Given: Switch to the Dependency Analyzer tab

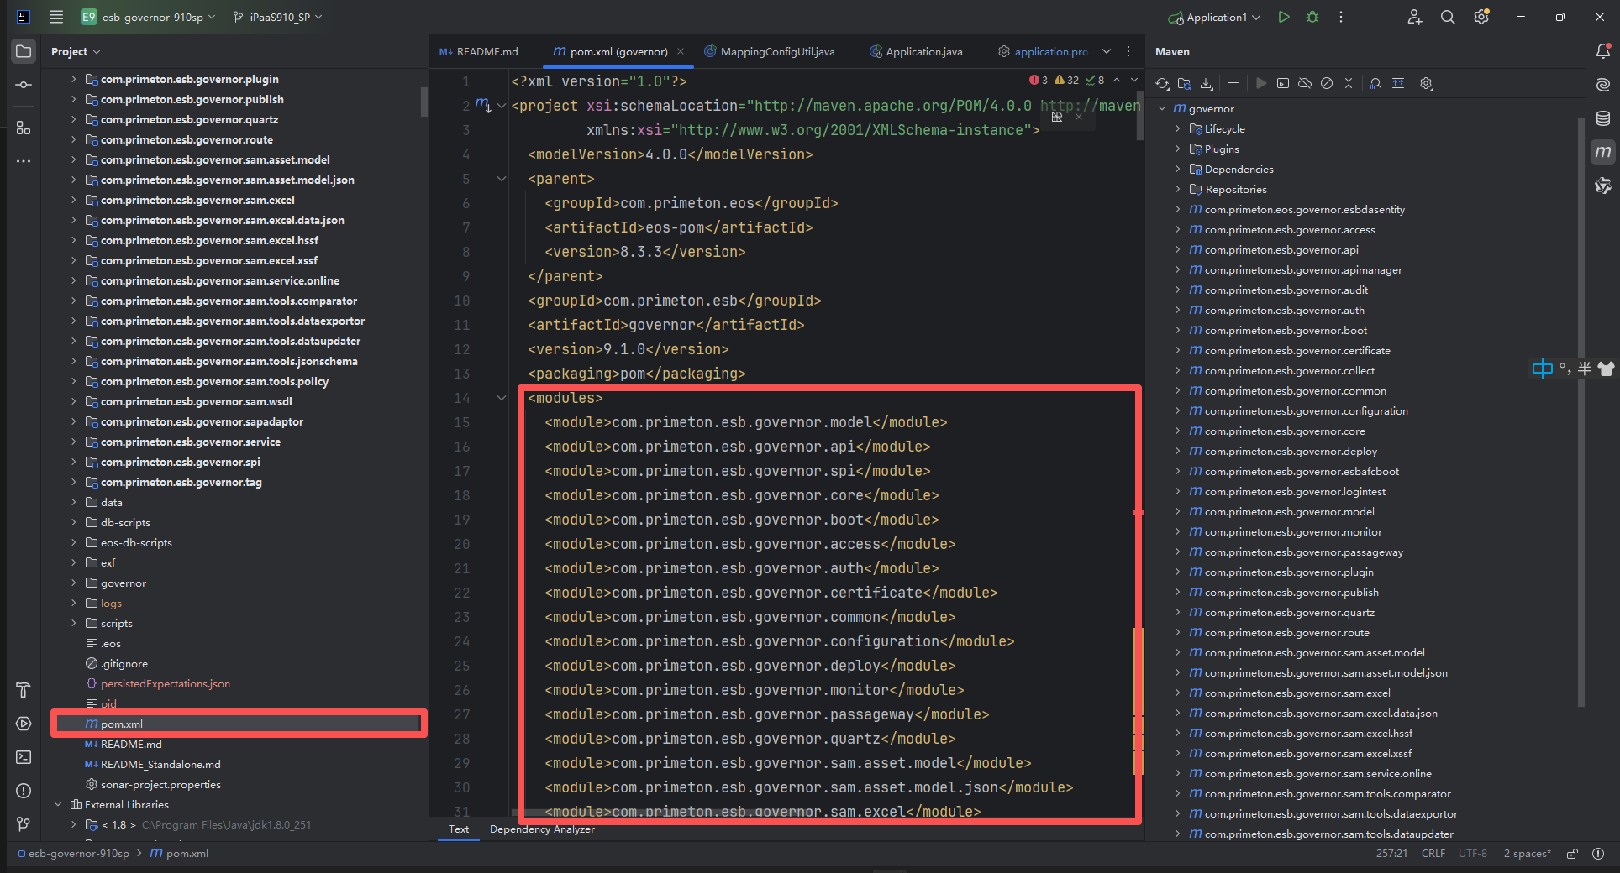Looking at the screenshot, I should click(x=542, y=829).
